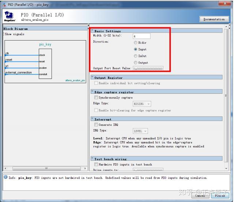Click the MegaCore logo icon

[x=9, y=16]
